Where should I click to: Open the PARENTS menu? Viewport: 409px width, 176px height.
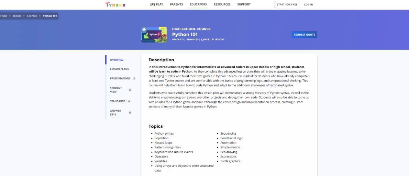(x=176, y=4)
